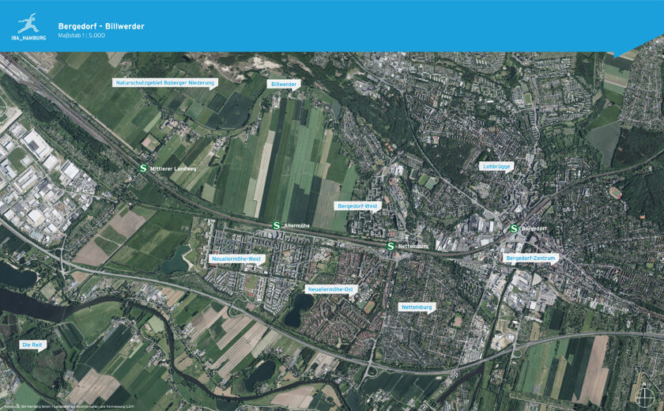
Task: Select the Bergedorf-Zentrum label
Action: point(530,258)
